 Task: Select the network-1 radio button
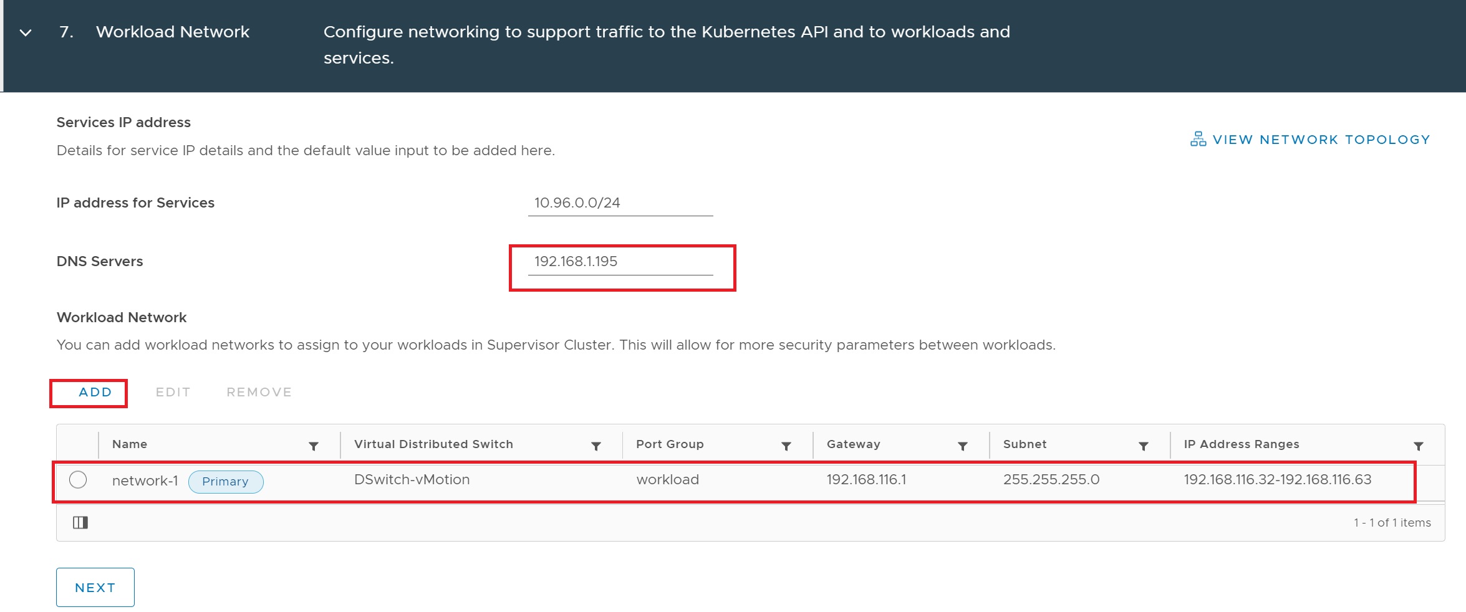pyautogui.click(x=78, y=480)
